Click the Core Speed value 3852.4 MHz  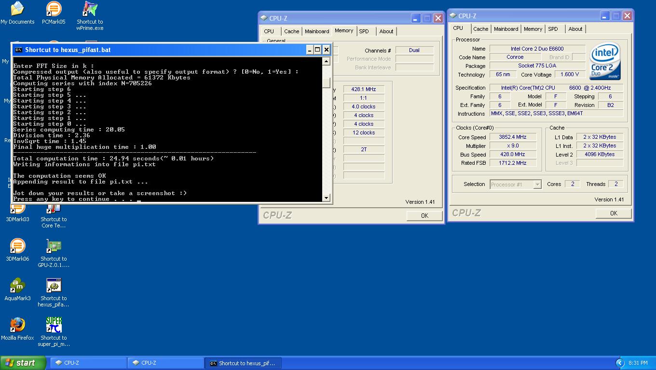(512, 137)
